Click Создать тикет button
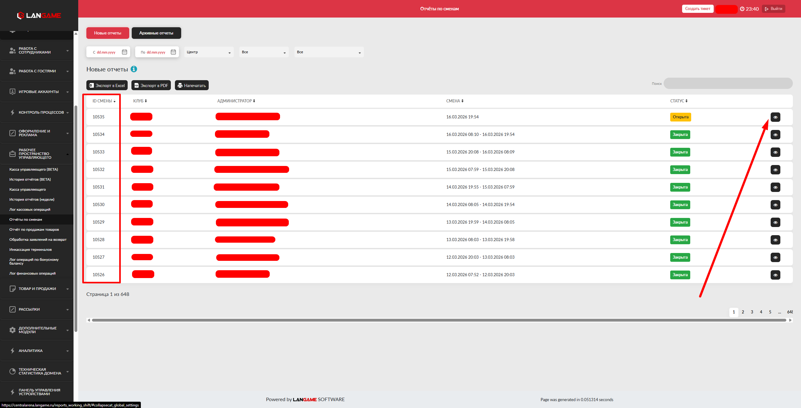The height and width of the screenshot is (408, 801). pos(697,9)
